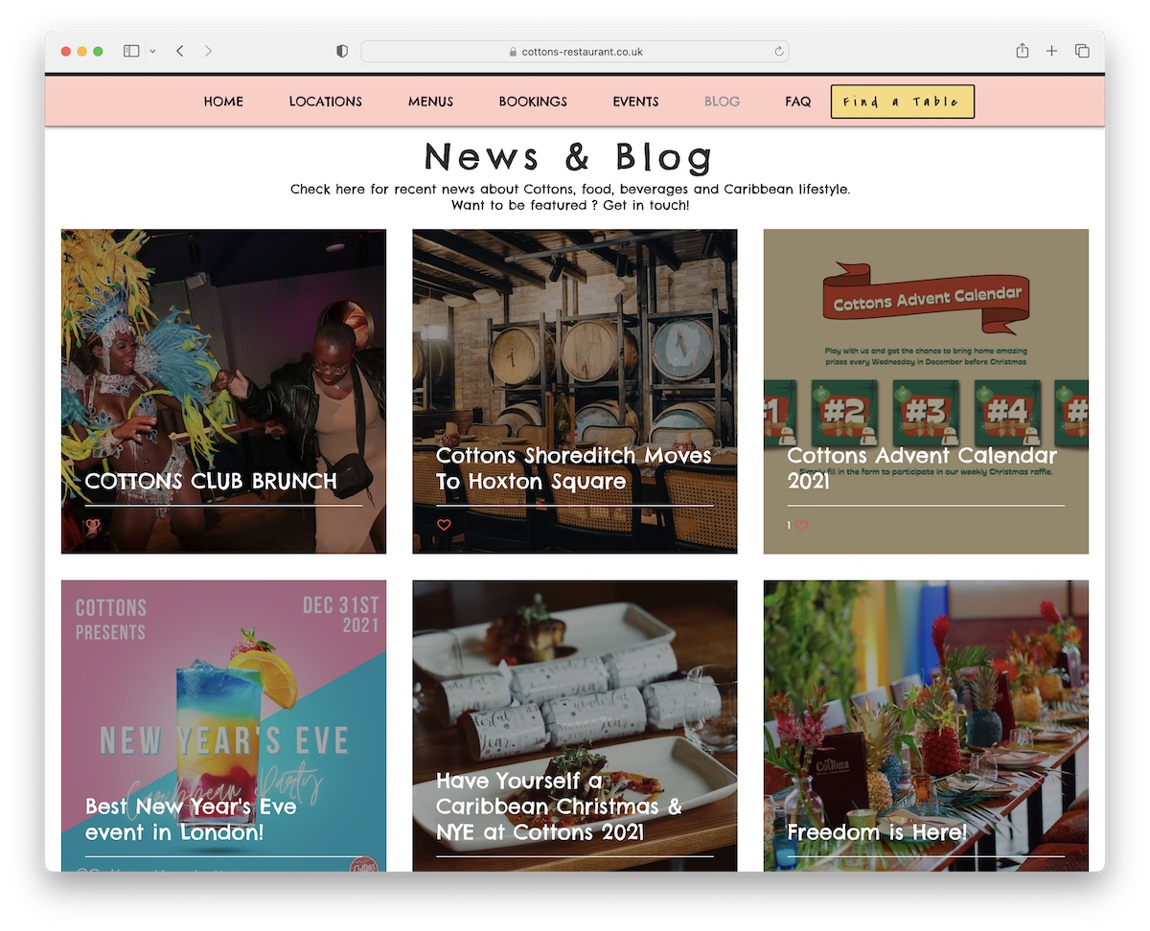Select the EVENTS navigation item

pos(635,102)
